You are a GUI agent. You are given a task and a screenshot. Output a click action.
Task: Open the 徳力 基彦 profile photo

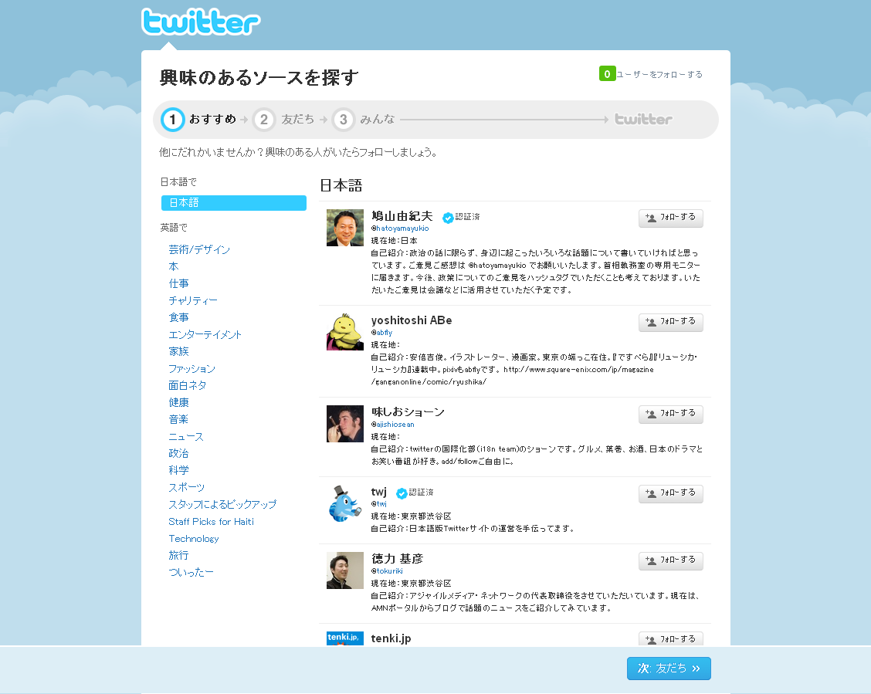(345, 570)
